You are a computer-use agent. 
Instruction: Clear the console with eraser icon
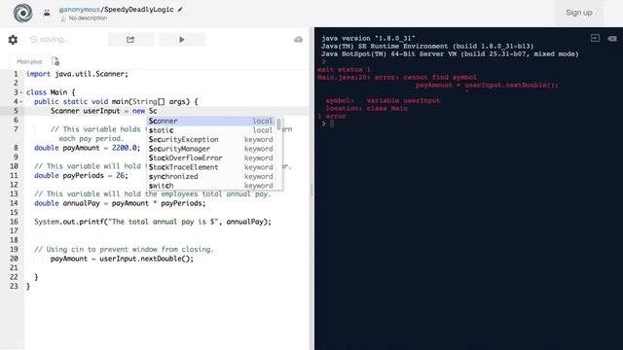612,39
